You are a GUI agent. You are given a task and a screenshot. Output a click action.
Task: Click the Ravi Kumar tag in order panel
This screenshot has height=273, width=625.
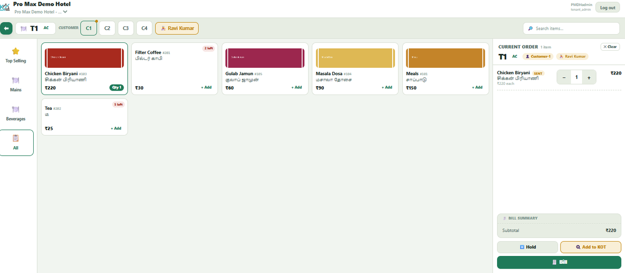click(x=572, y=57)
